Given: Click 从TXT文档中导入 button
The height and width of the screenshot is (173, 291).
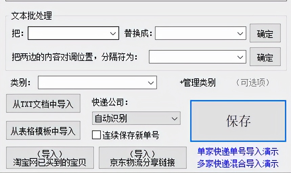Looking at the screenshot, I should (x=43, y=103).
